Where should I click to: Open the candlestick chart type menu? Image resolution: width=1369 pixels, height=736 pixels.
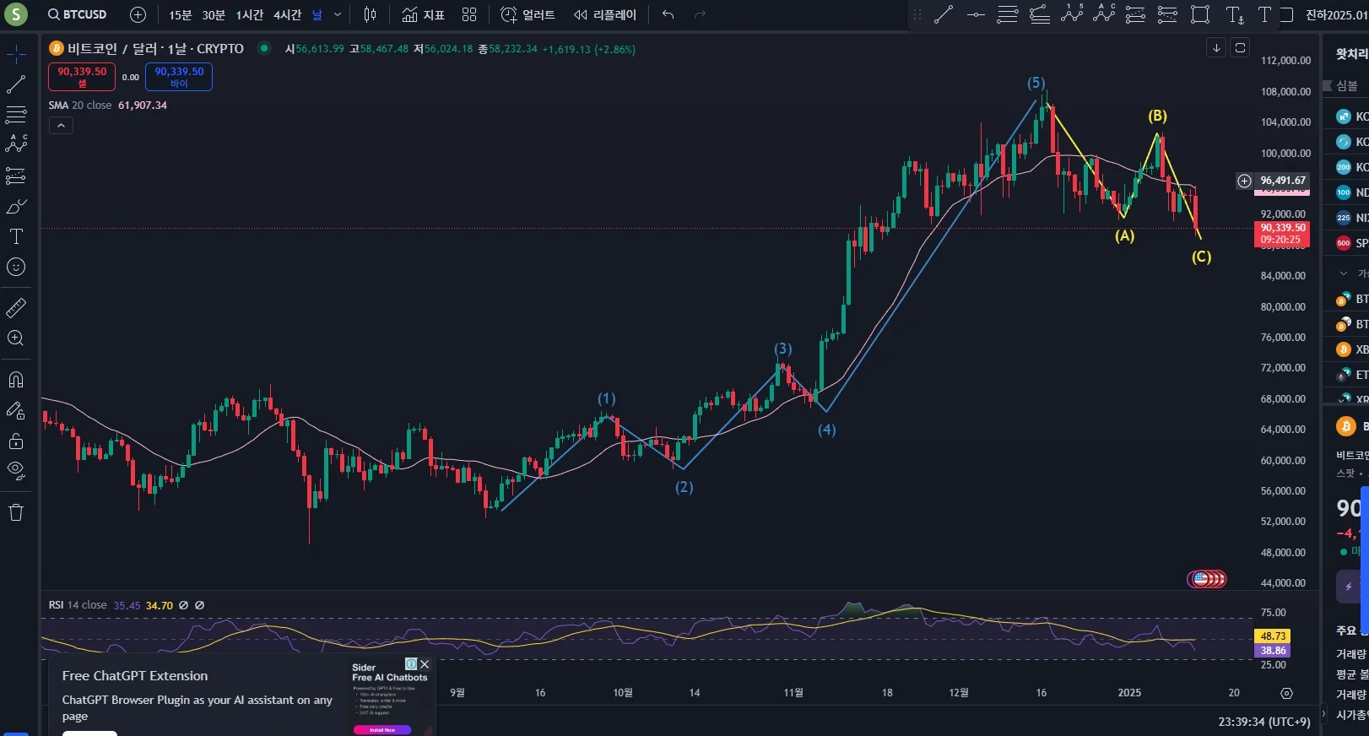click(370, 14)
